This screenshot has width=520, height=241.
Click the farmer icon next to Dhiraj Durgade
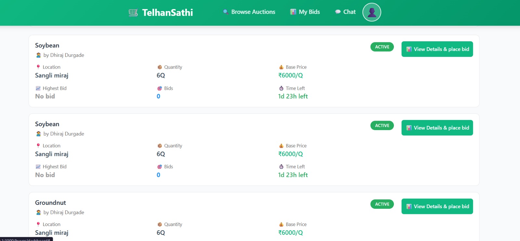(x=38, y=55)
